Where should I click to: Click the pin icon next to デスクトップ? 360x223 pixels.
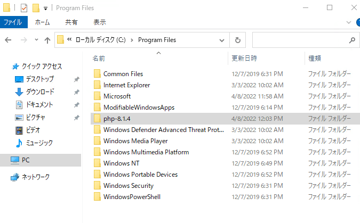pos(76,79)
